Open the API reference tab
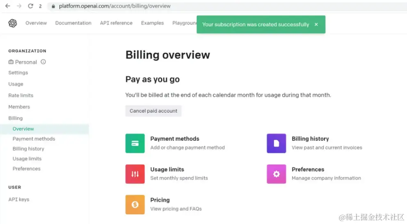 [x=116, y=23]
